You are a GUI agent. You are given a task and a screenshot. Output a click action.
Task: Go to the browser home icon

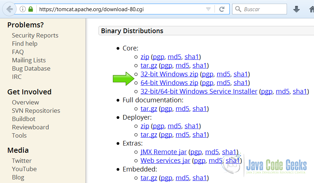point(311,9)
